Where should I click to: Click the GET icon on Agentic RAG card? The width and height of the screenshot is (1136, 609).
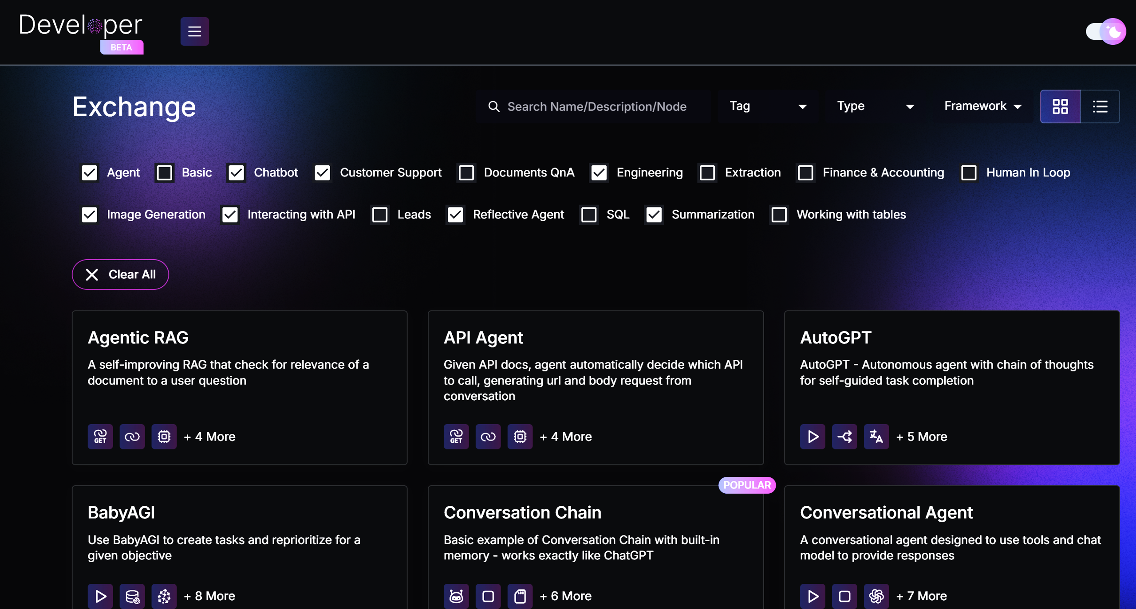click(x=100, y=437)
